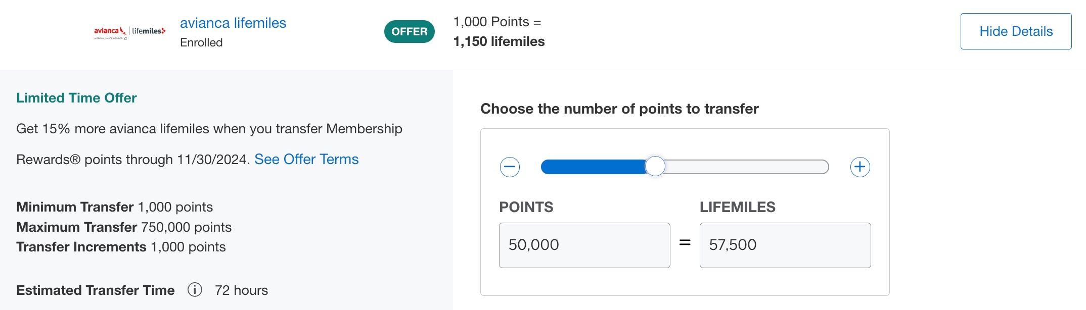Open the See Offer Terms link
The width and height of the screenshot is (1086, 310).
coord(306,159)
